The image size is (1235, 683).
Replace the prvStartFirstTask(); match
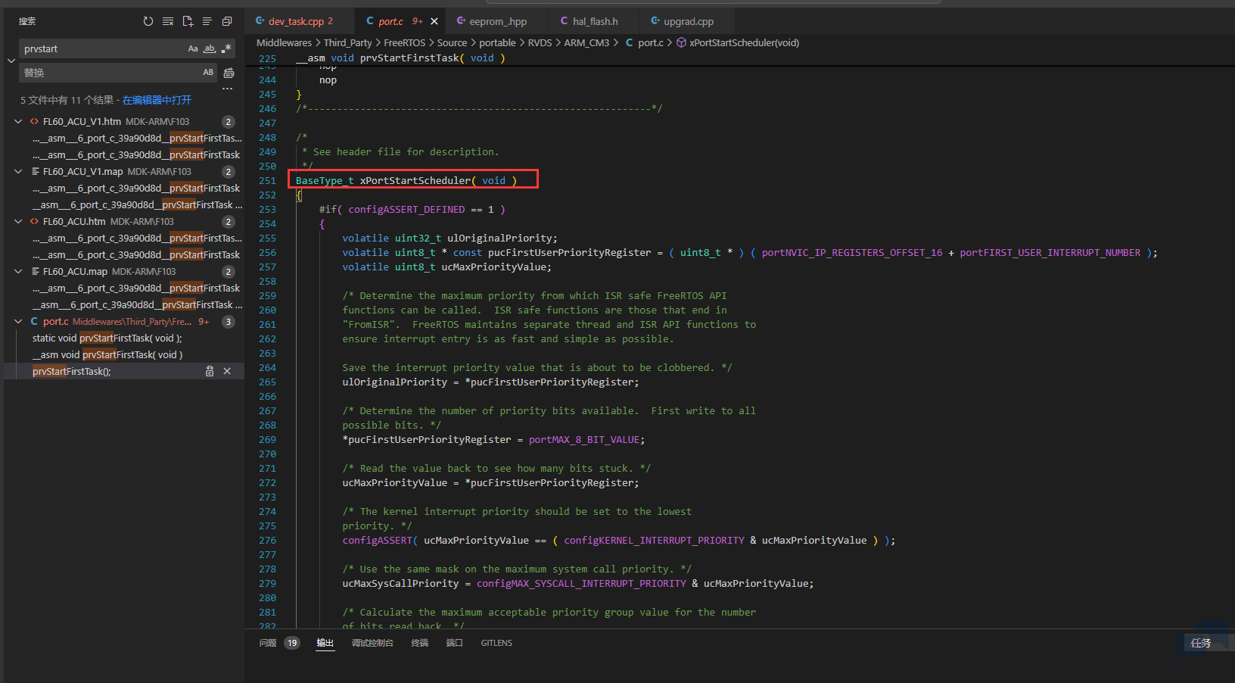[x=210, y=371]
